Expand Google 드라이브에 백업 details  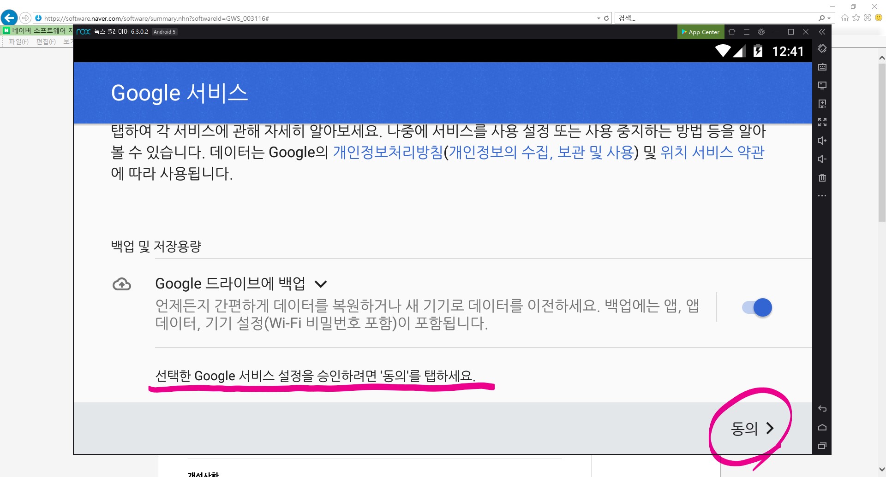pos(321,284)
